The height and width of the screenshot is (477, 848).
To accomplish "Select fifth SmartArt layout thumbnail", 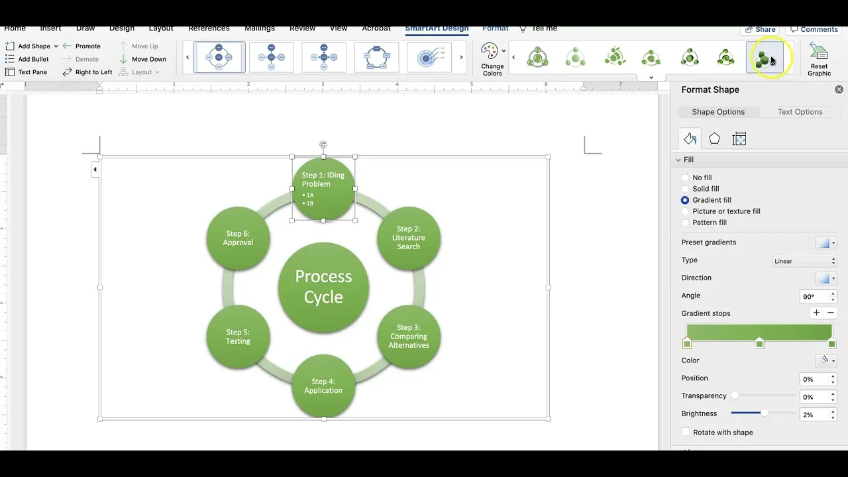I will (429, 58).
